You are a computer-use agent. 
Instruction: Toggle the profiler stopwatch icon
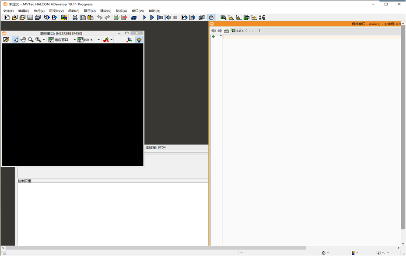coord(211,18)
